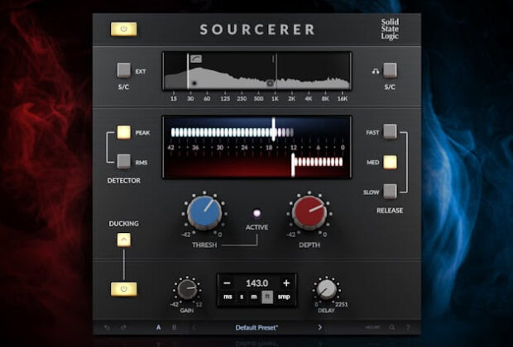513x347 pixels.
Task: Click the high-pass filter shape icon in spectrum
Action: pyautogui.click(x=196, y=59)
